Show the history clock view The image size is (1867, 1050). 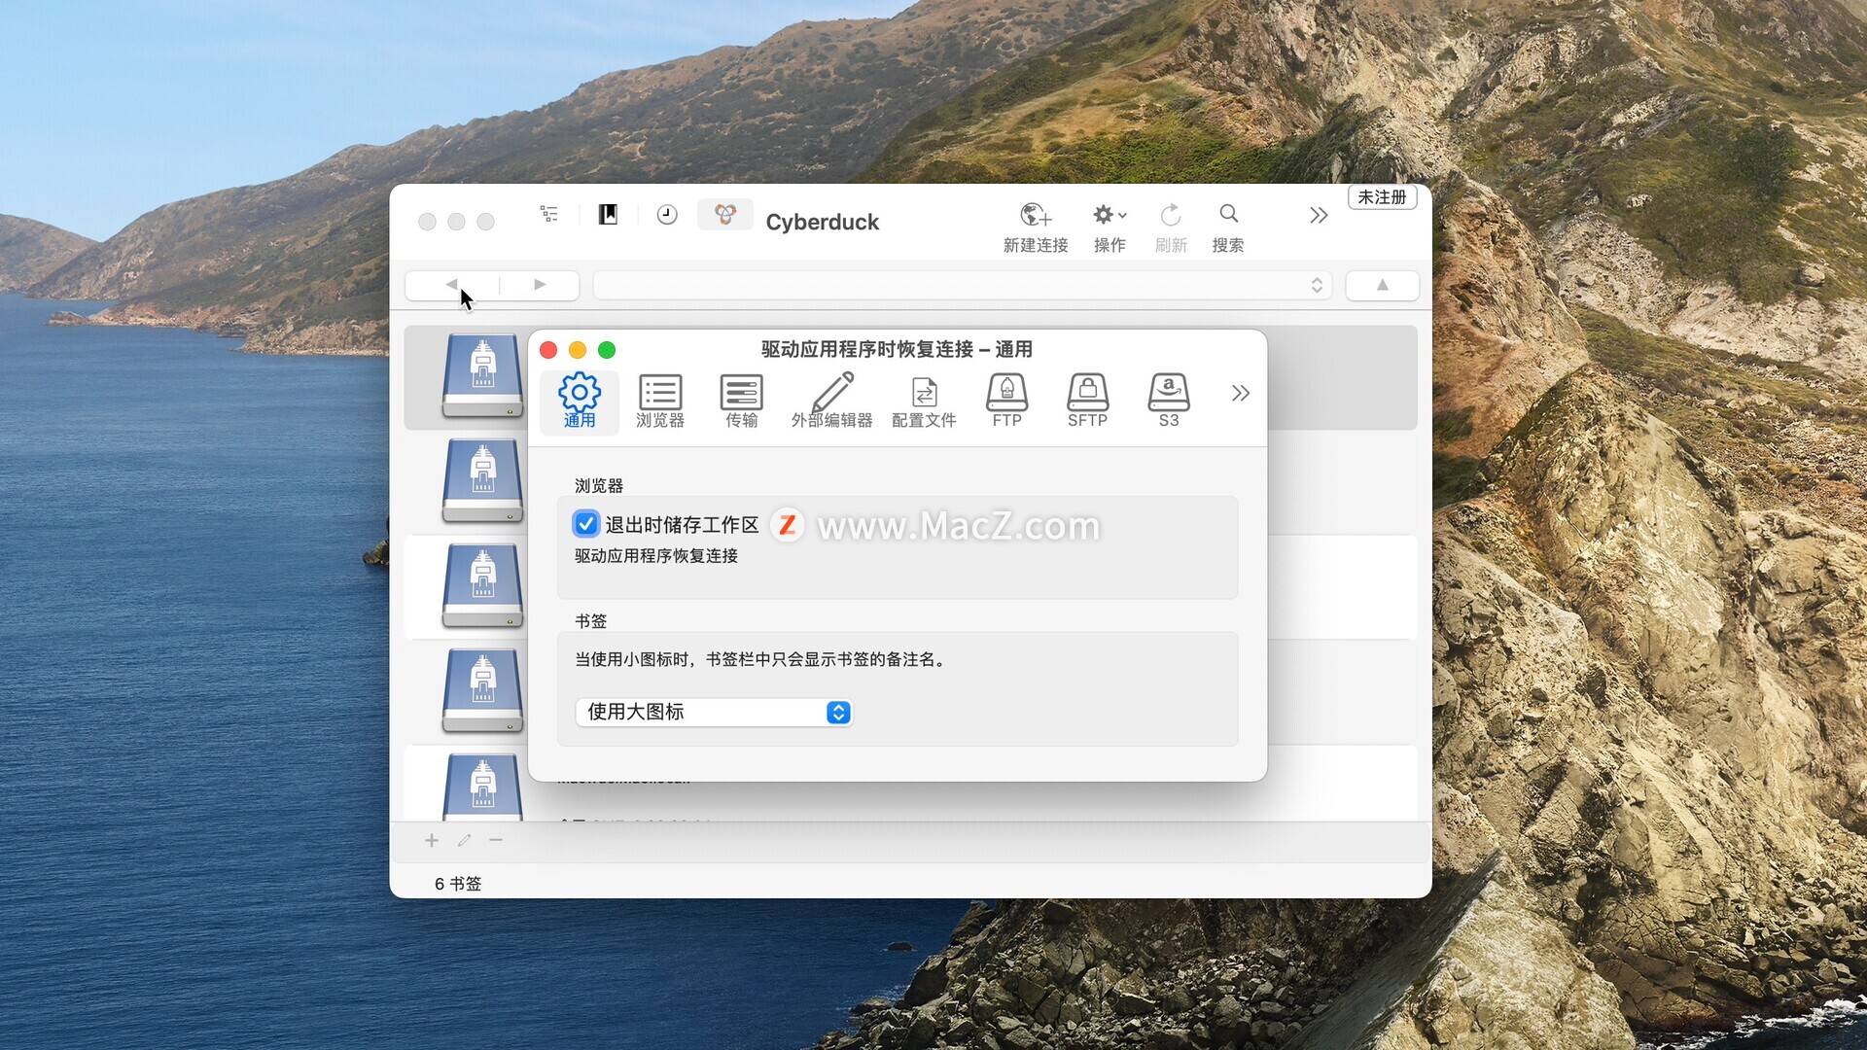click(667, 215)
